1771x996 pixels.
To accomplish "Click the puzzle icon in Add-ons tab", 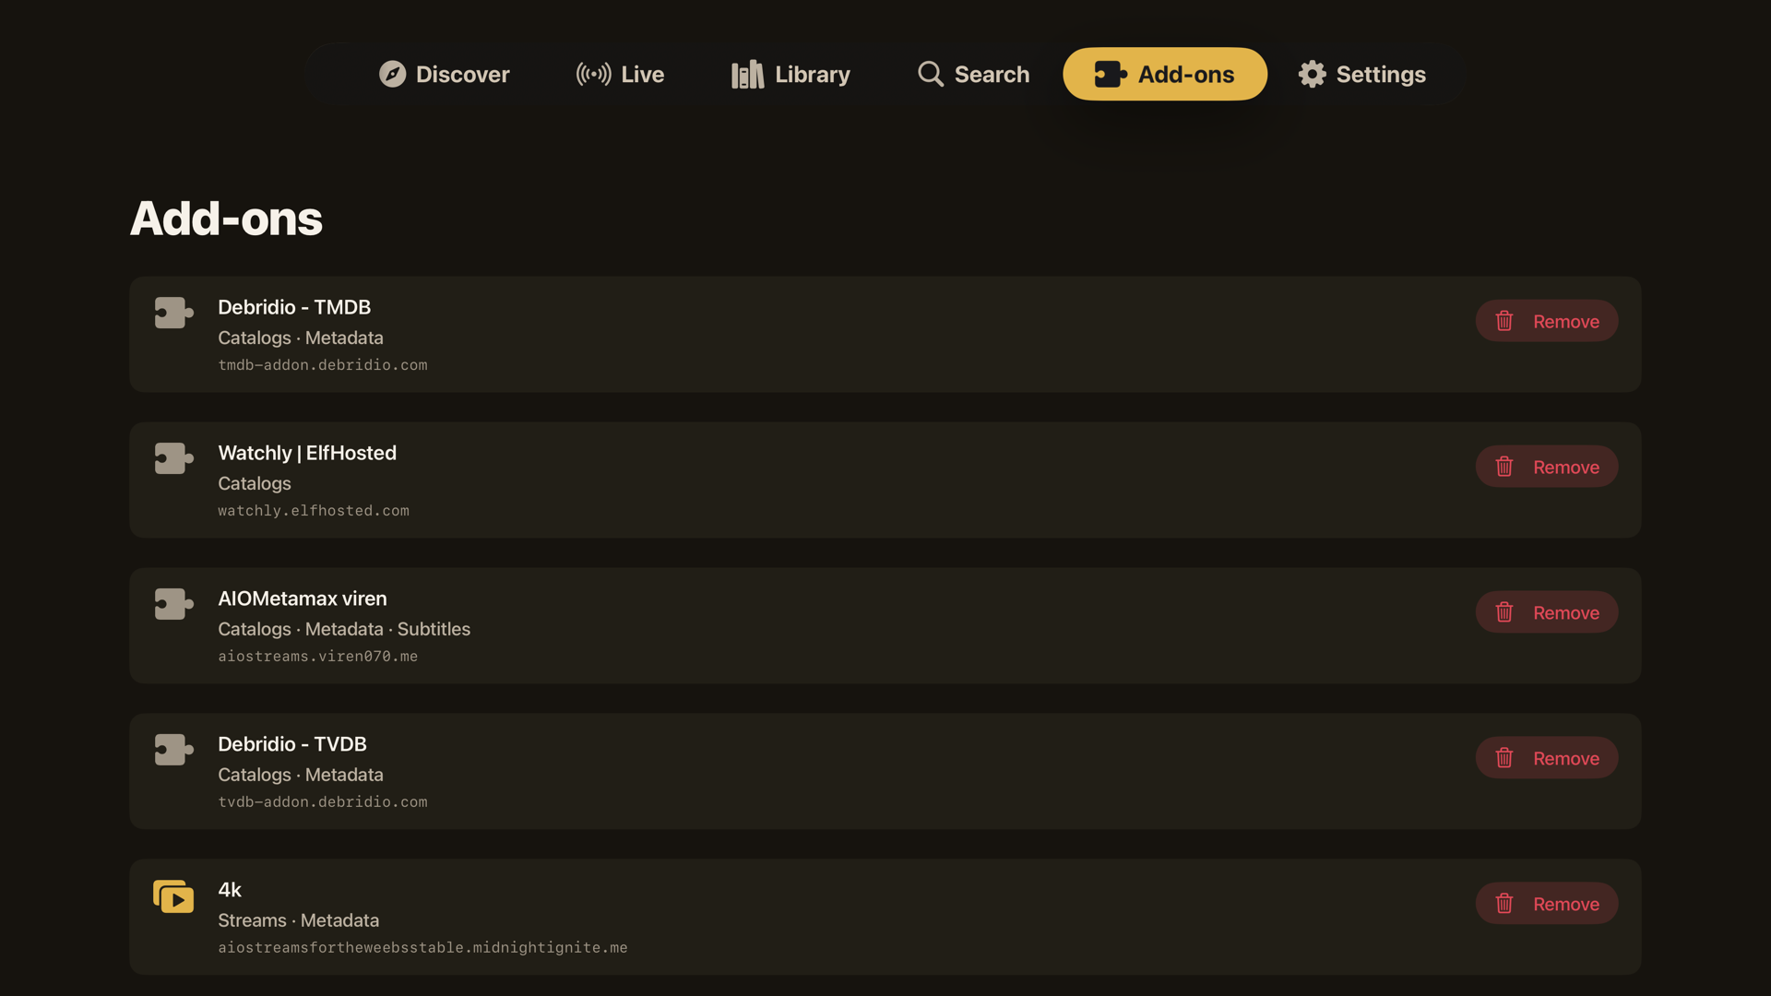I will click(x=1111, y=74).
